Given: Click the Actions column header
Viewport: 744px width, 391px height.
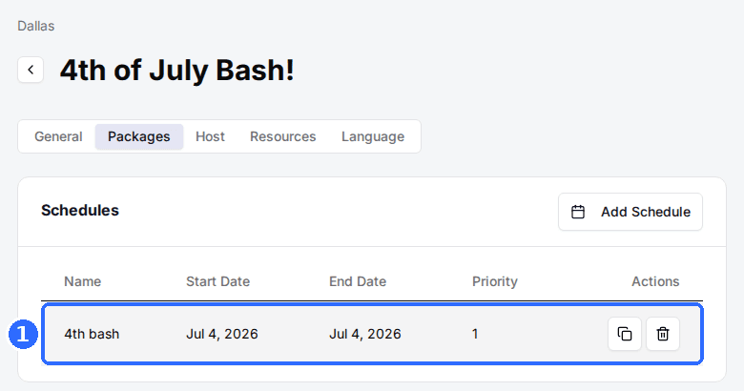Looking at the screenshot, I should (x=655, y=281).
